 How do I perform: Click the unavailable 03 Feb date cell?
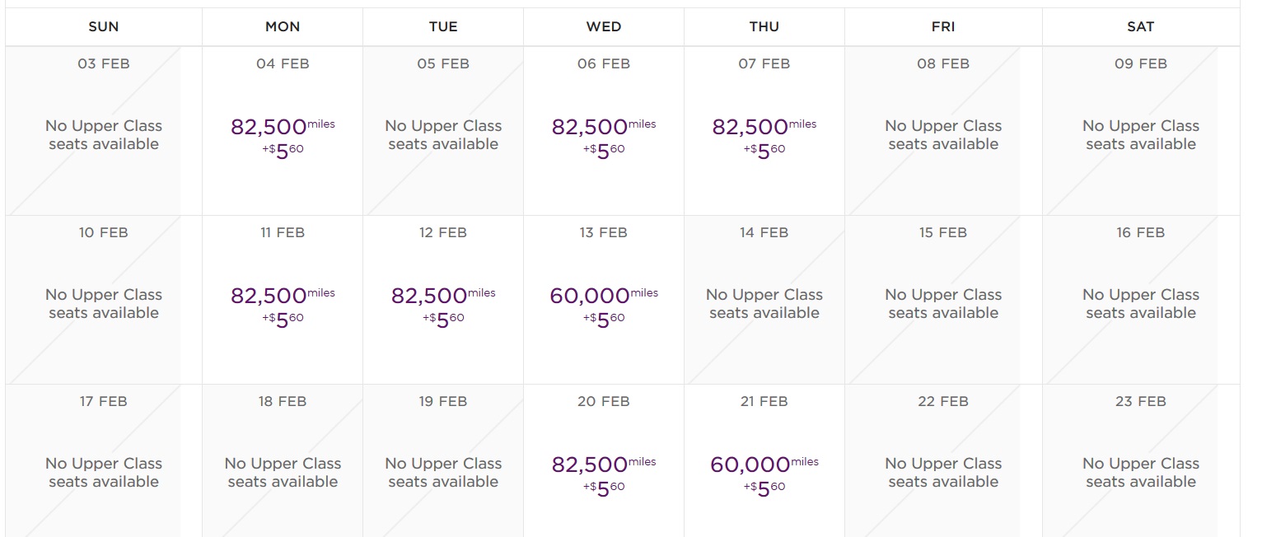click(x=104, y=134)
